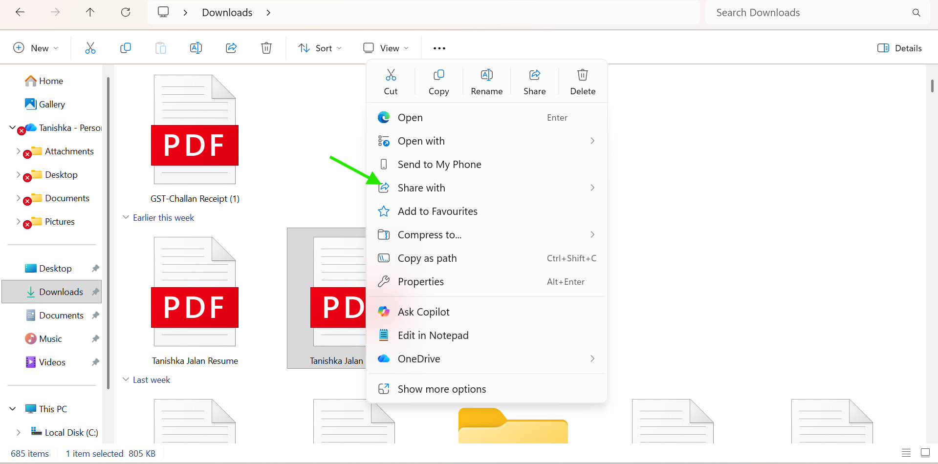Choose Open from the context menu
The image size is (938, 464).
tap(487, 118)
